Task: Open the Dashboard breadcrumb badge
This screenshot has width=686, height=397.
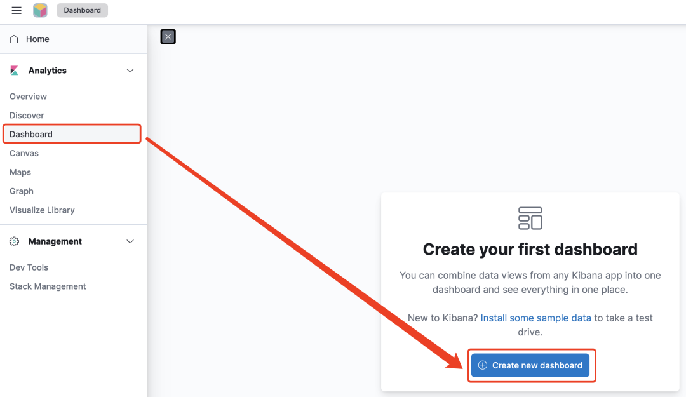Action: point(82,10)
